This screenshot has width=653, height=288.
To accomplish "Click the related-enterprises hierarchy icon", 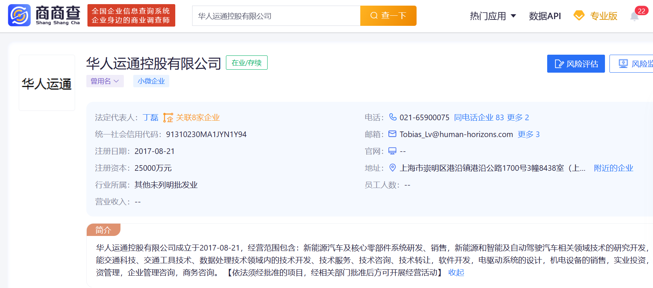I will pos(168,118).
